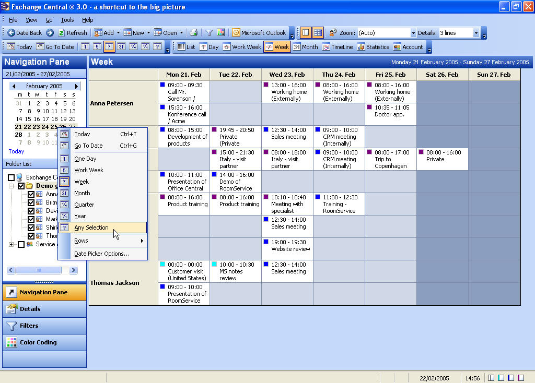535x383 pixels.
Task: Open the View menu
Action: [31, 20]
